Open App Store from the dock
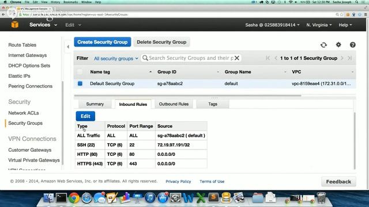 coord(163,198)
